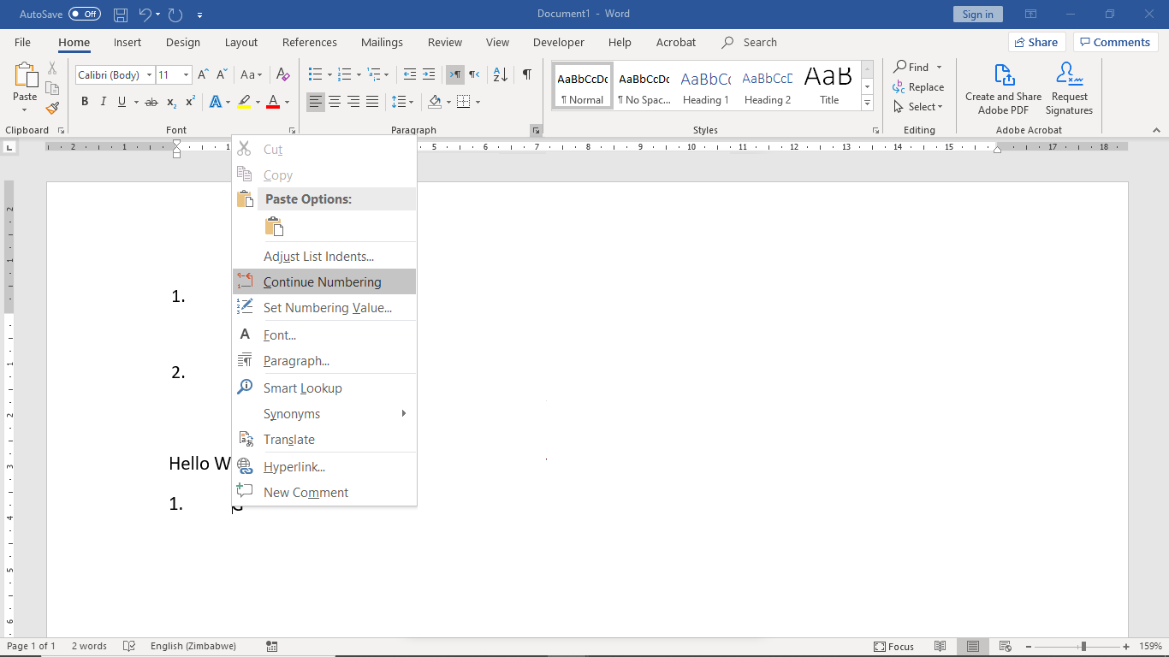The width and height of the screenshot is (1169, 657).
Task: Apply the red font color
Action: 273,102
